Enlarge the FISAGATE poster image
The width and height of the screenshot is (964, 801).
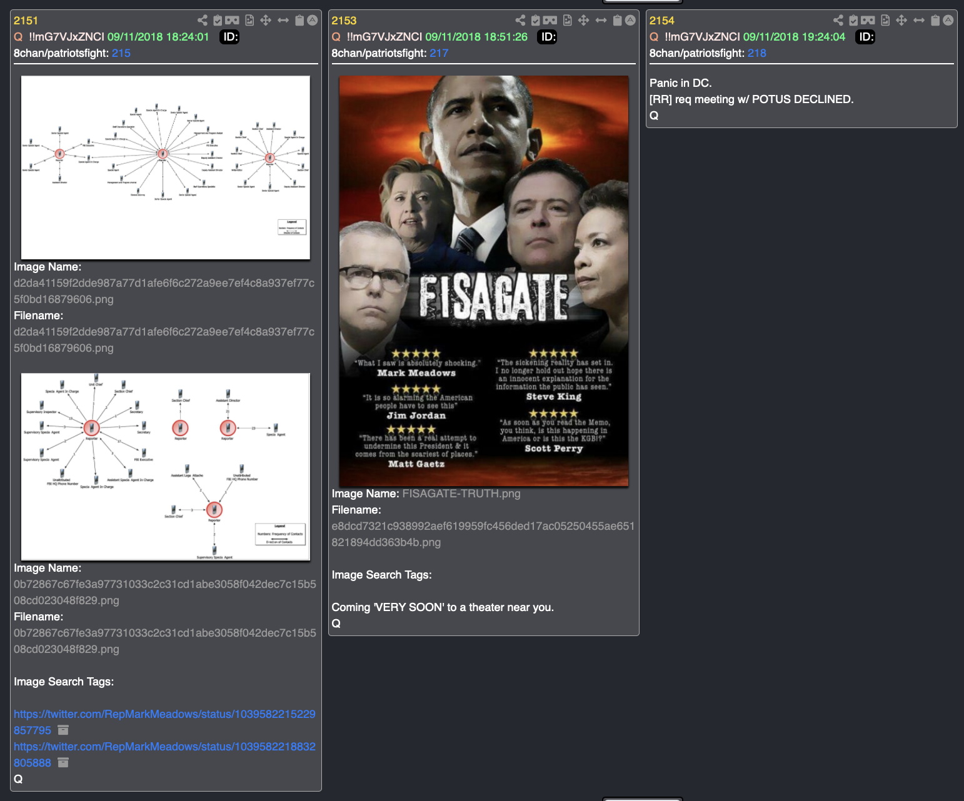click(484, 281)
